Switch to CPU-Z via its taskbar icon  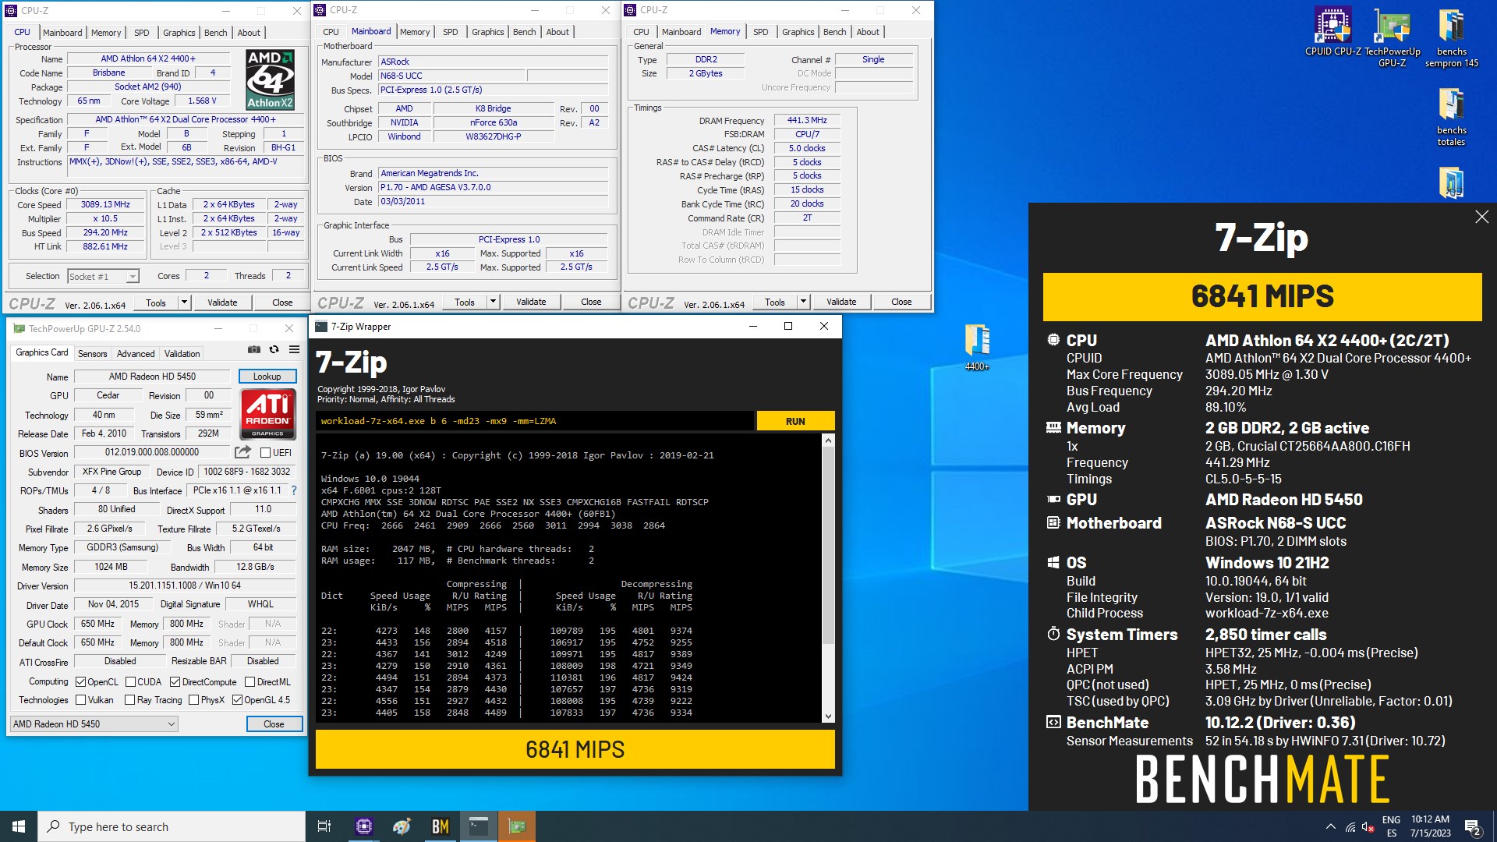coord(363,826)
